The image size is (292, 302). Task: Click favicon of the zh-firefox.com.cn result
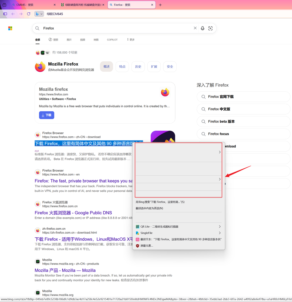click(x=38, y=231)
